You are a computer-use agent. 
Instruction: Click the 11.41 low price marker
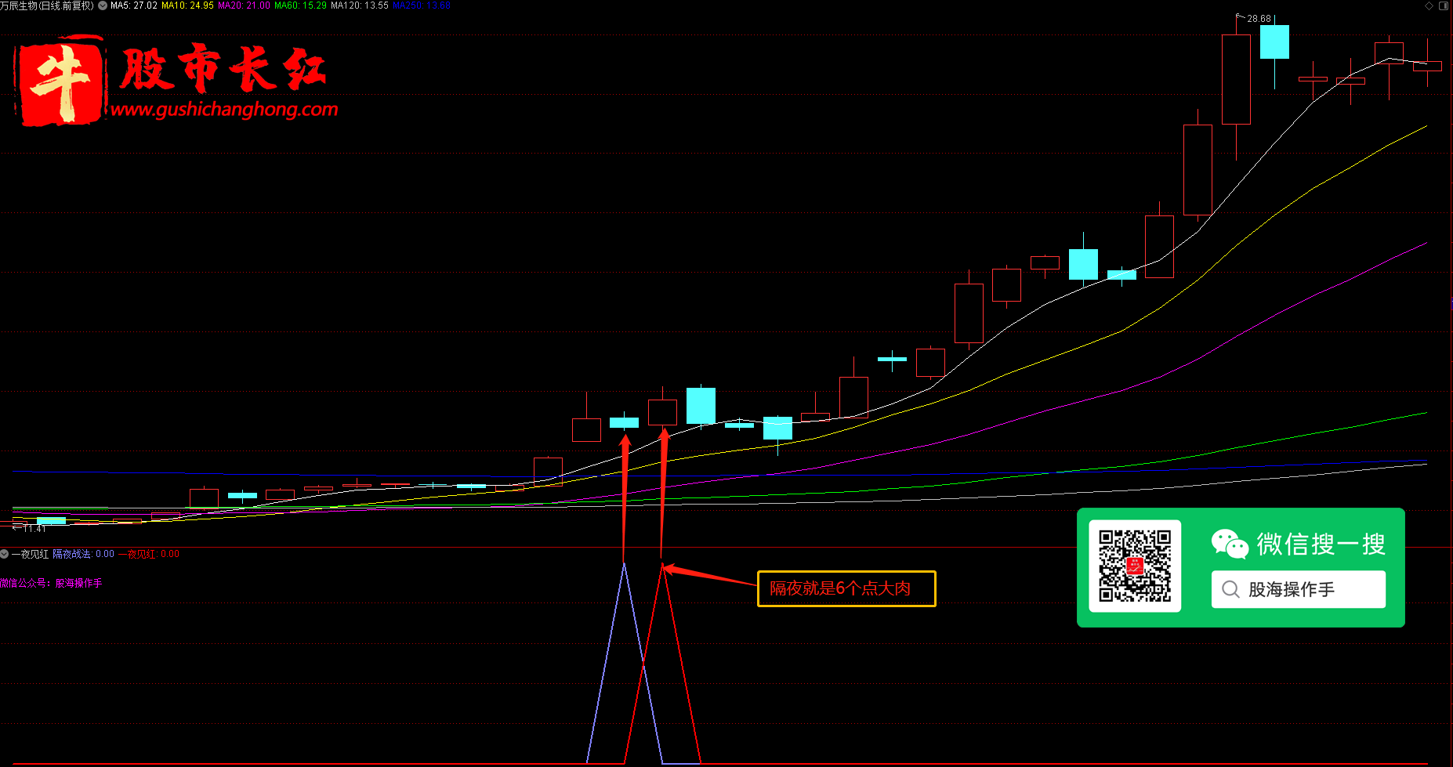pos(34,529)
